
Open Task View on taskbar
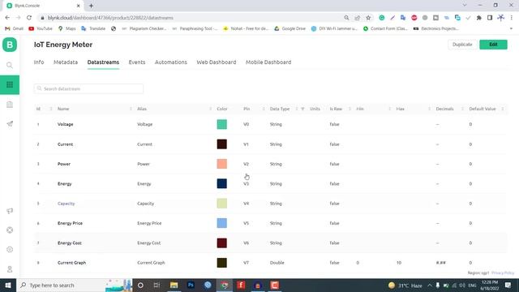pyautogui.click(x=157, y=285)
